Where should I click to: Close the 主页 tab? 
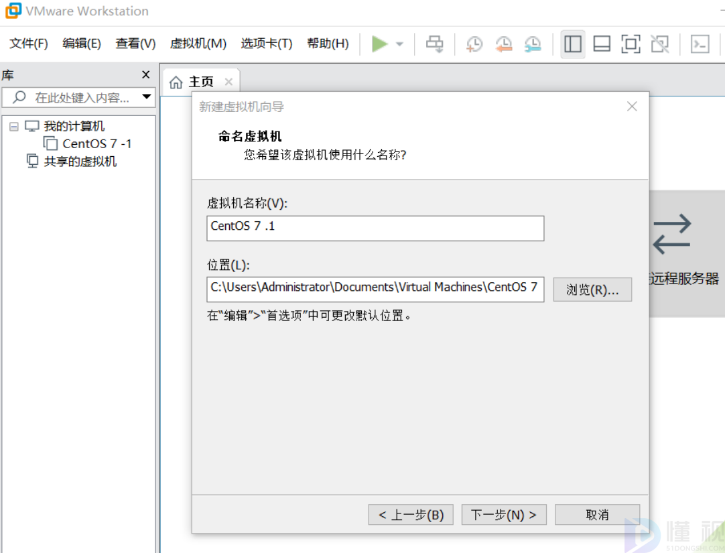(228, 82)
